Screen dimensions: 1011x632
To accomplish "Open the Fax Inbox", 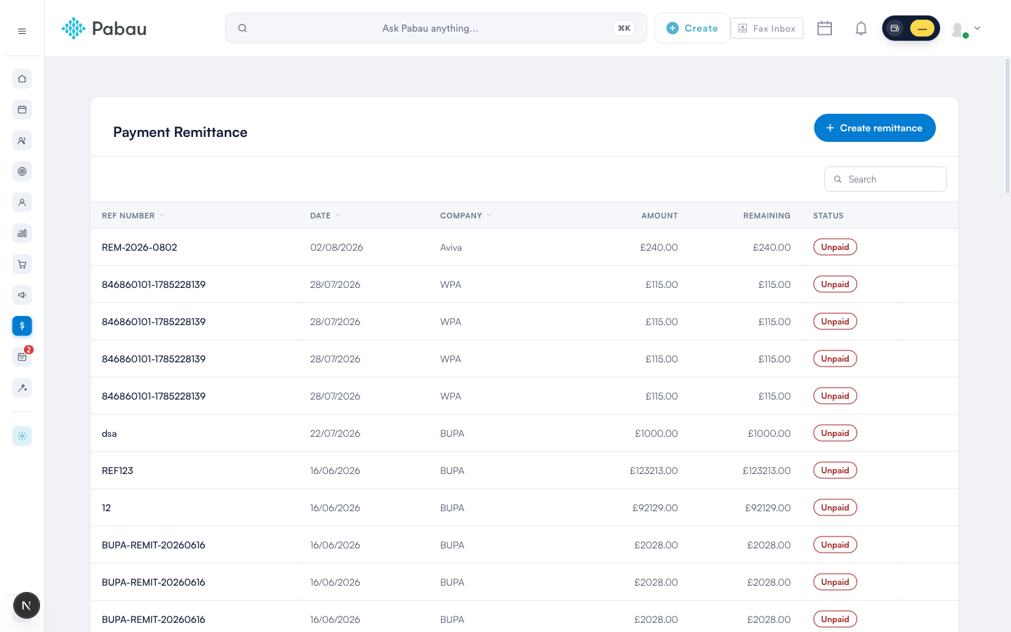I will point(767,28).
